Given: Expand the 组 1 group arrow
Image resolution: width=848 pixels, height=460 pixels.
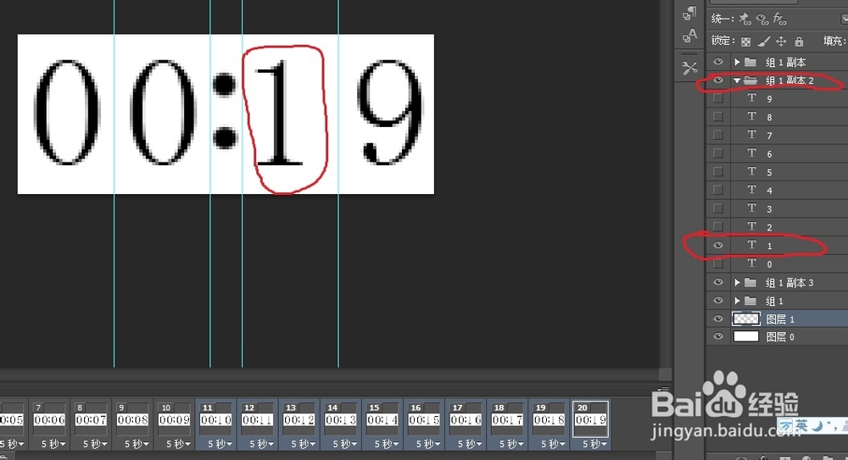Looking at the screenshot, I should pyautogui.click(x=737, y=301).
